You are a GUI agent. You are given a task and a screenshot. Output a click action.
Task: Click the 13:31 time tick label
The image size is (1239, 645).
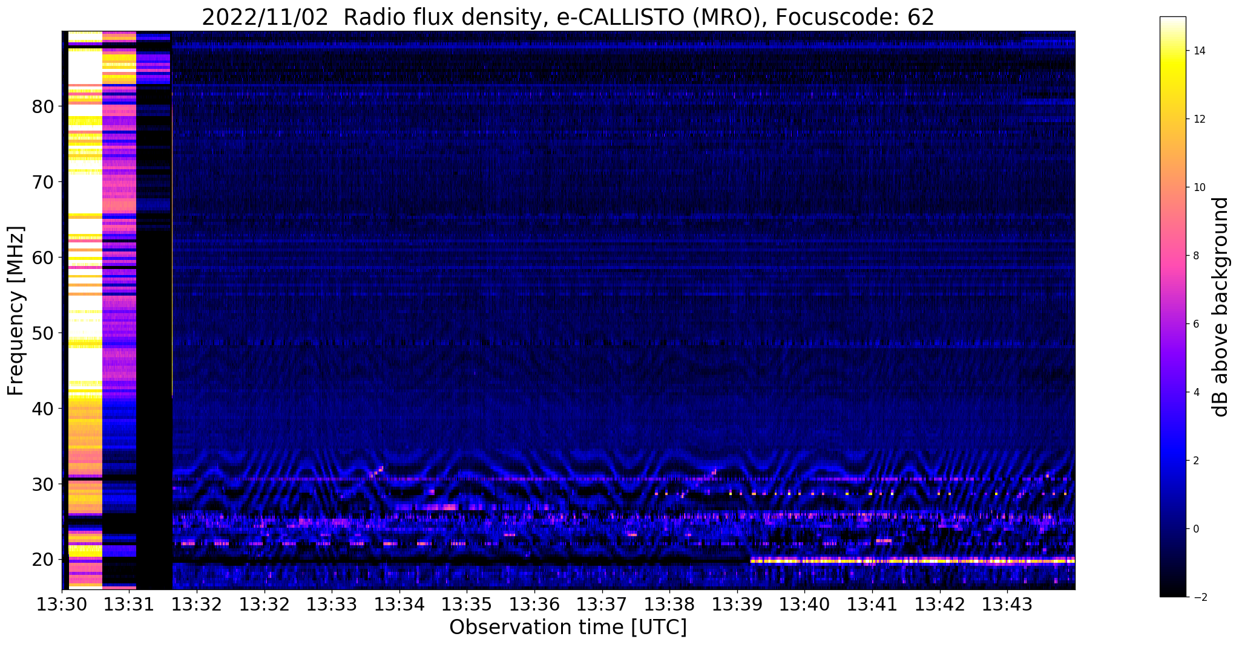130,604
